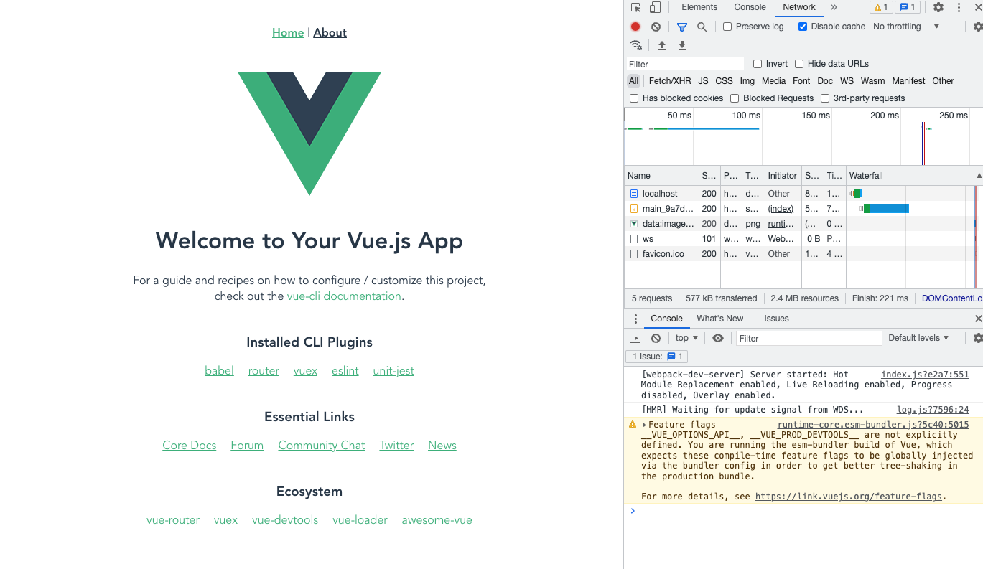Open the vue-cli documentation link
The image size is (983, 569).
click(344, 296)
